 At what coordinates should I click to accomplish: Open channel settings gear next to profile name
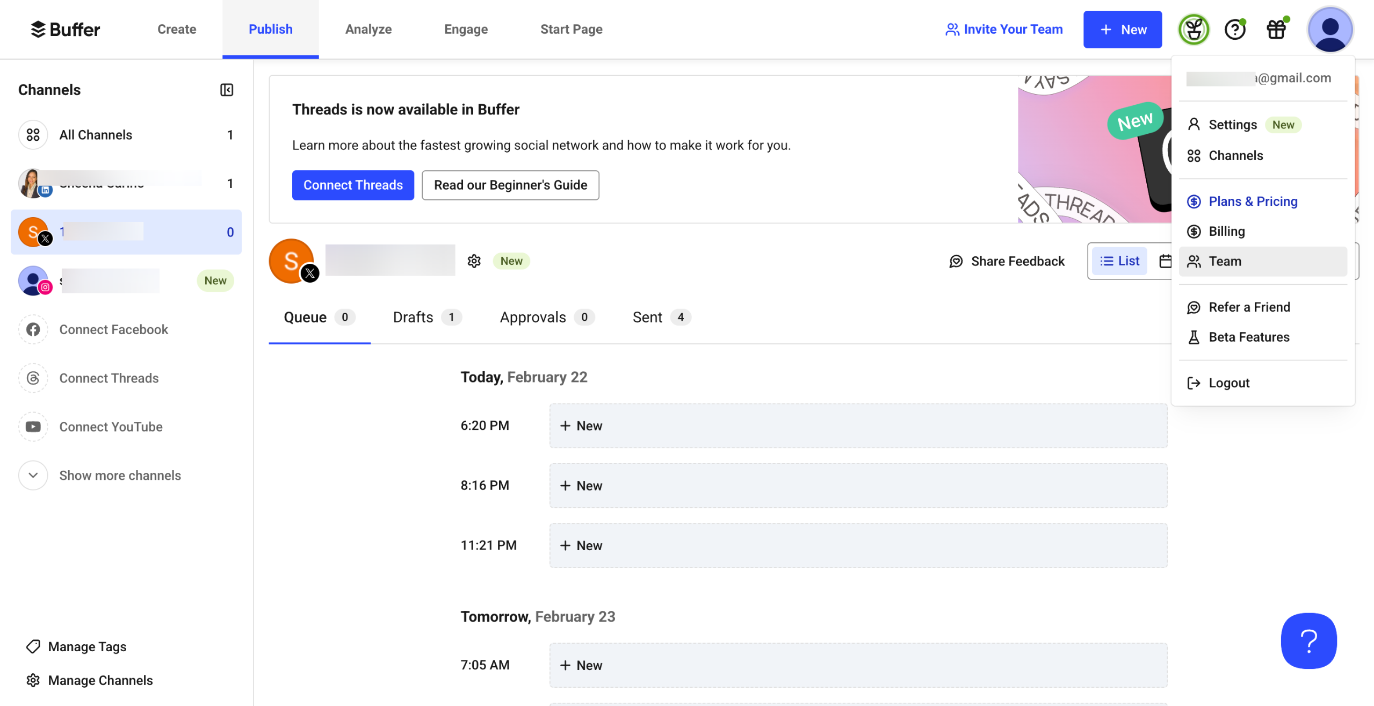(474, 261)
